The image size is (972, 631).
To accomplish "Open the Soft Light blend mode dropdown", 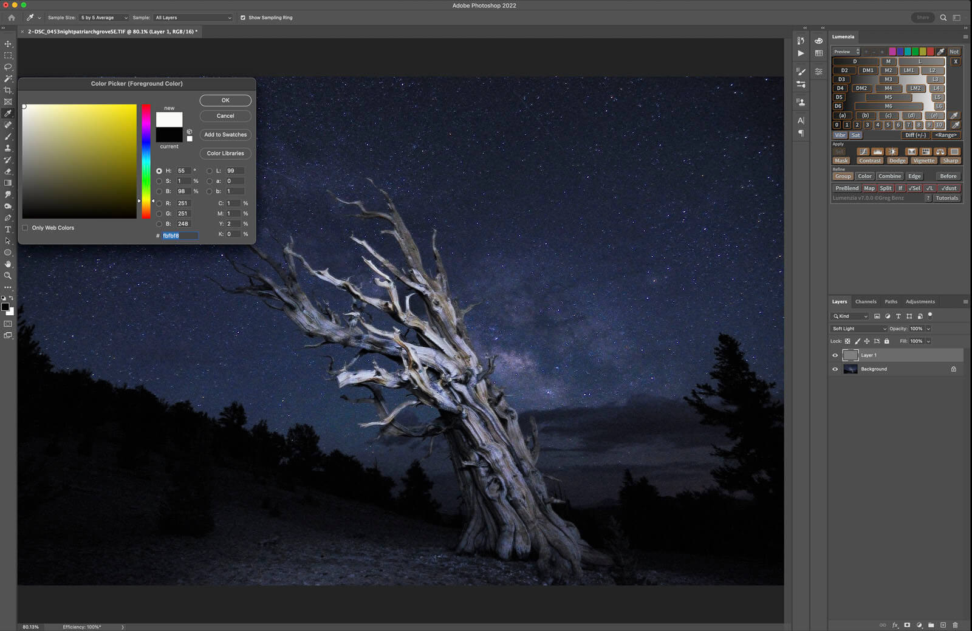I will [x=859, y=329].
